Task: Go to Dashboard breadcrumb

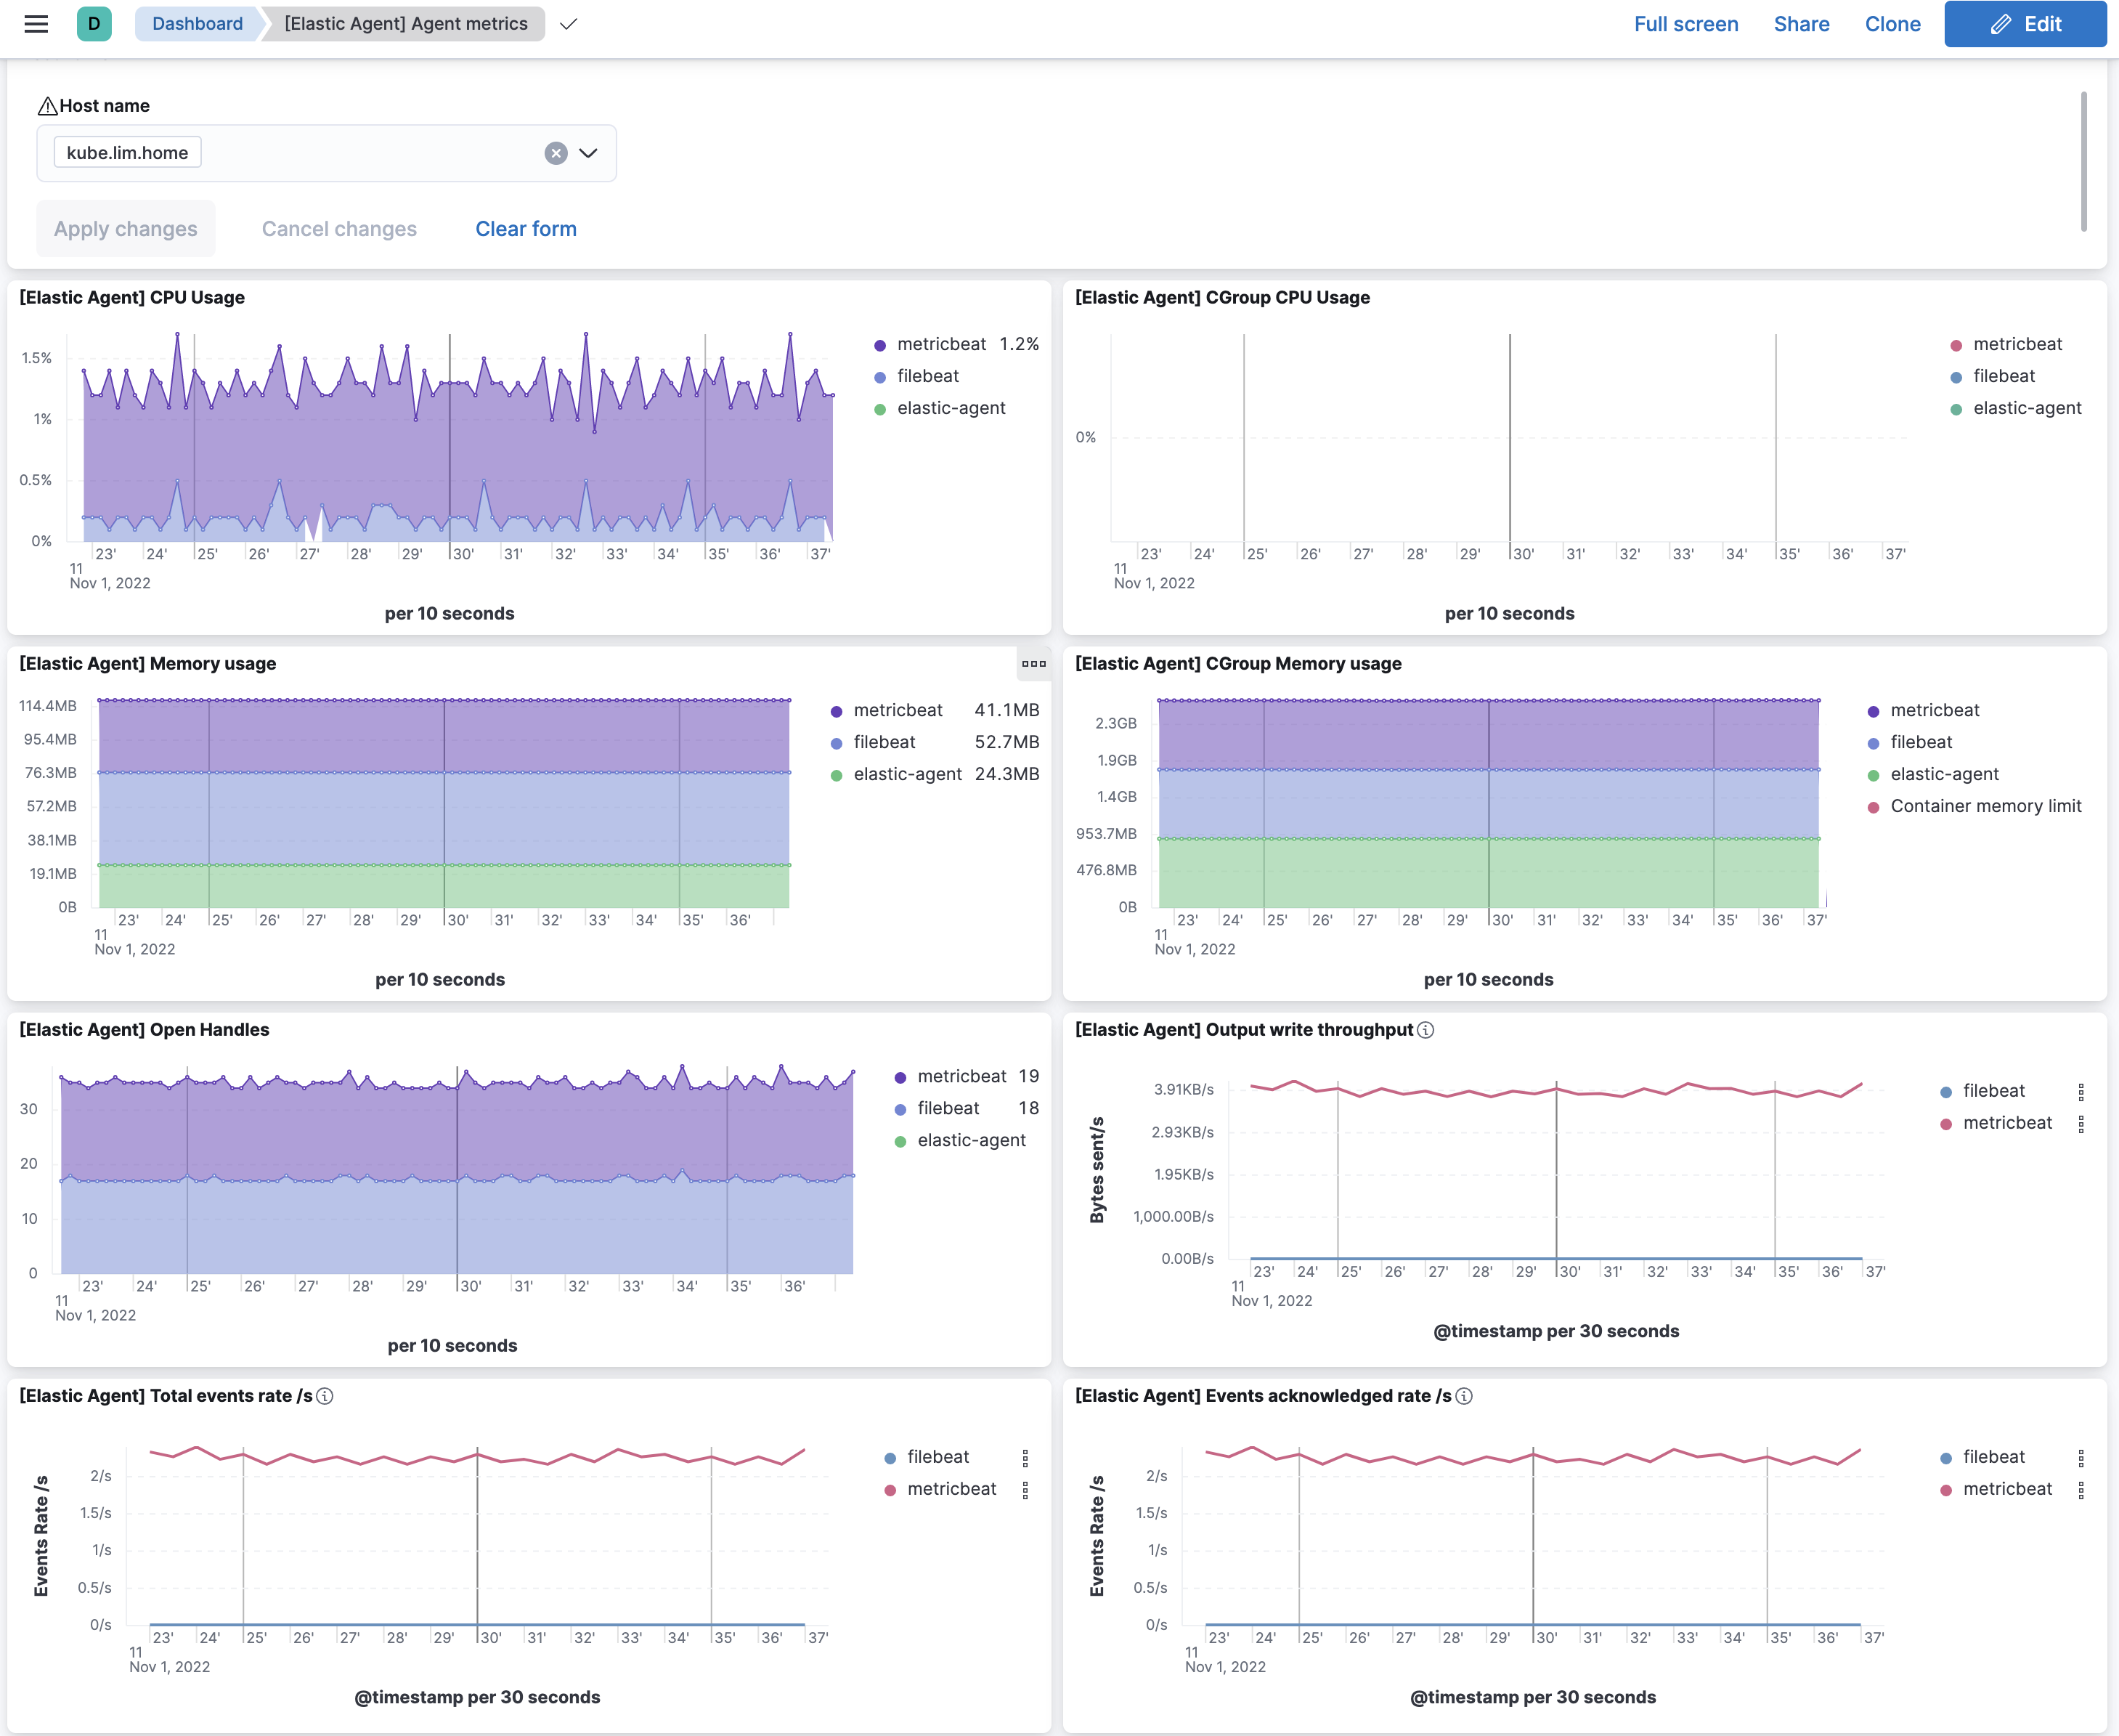Action: [x=197, y=24]
